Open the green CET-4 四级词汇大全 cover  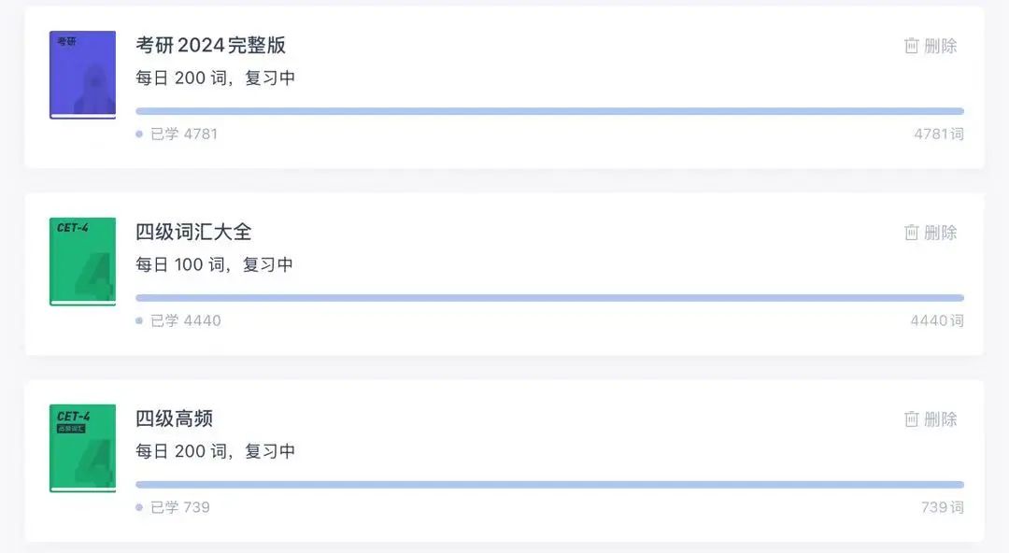pyautogui.click(x=83, y=262)
